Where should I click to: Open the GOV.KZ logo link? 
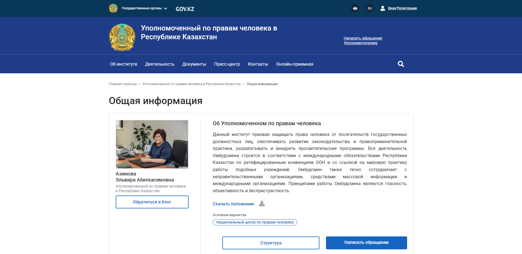(185, 9)
